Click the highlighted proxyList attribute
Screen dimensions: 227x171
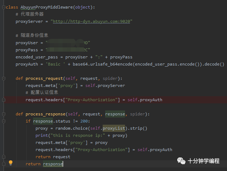(x=114, y=128)
